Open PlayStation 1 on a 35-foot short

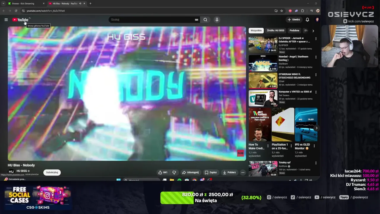click(283, 125)
